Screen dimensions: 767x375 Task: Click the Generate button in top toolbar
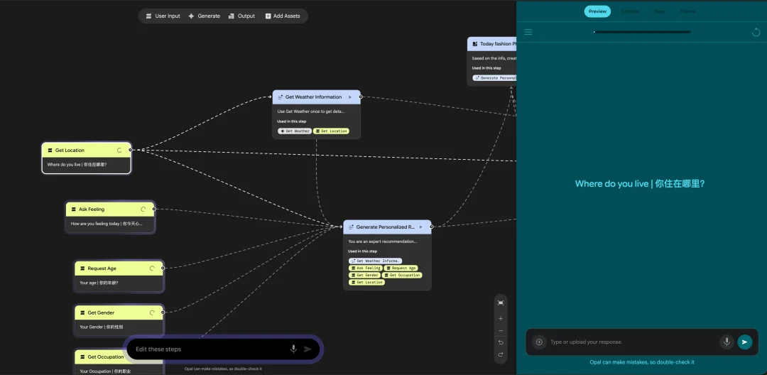(x=204, y=16)
